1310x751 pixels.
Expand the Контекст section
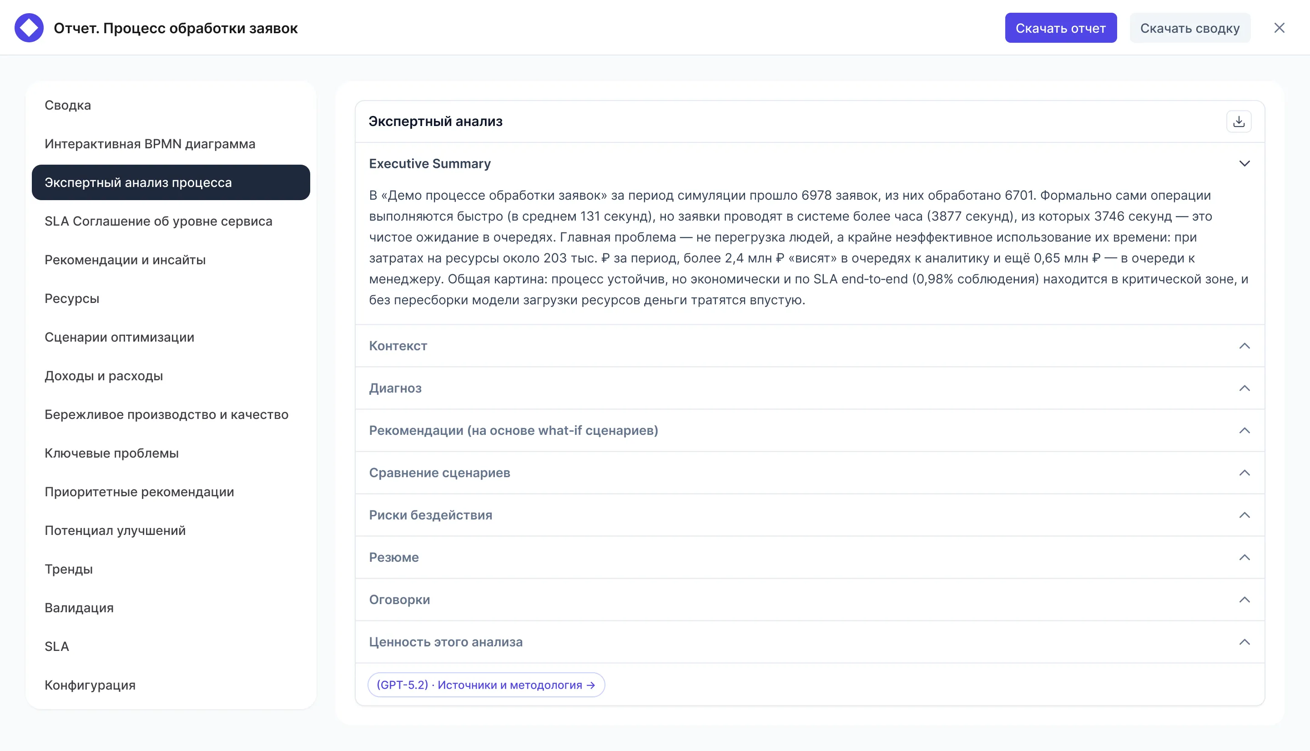1244,346
